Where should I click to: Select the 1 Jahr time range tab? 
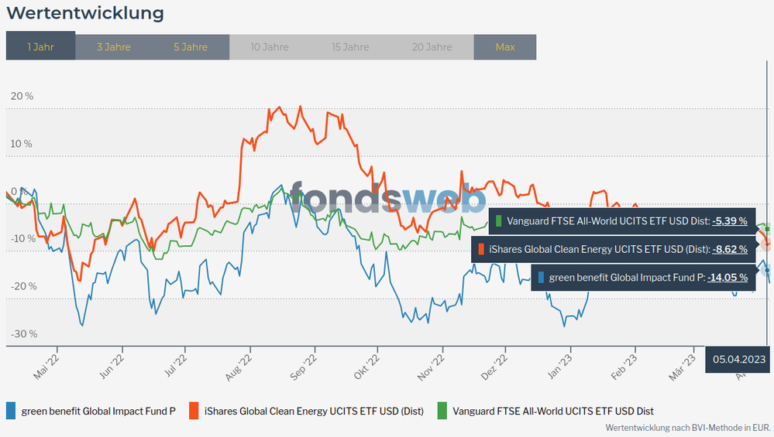(40, 46)
